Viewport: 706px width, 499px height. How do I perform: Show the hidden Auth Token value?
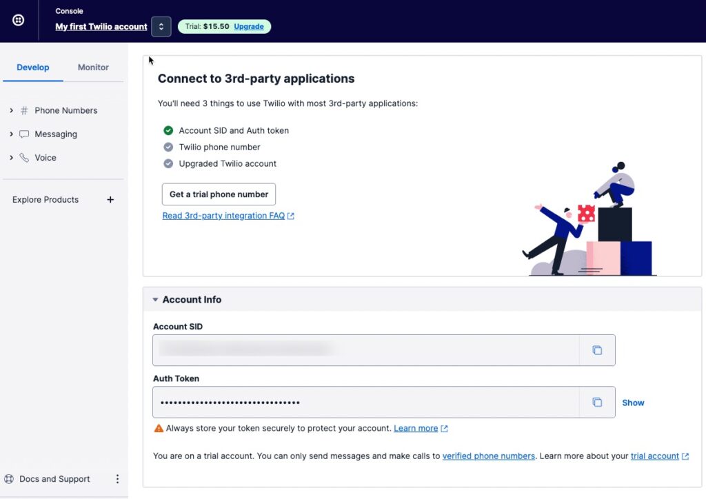click(x=633, y=403)
